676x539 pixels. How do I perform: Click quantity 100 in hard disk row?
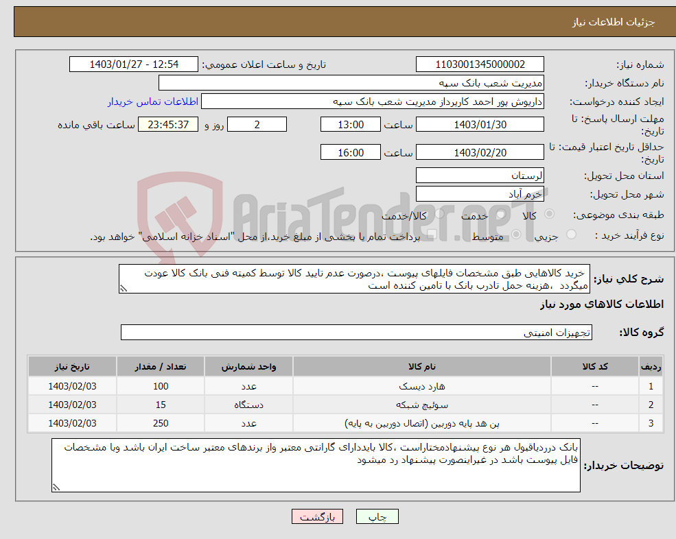[x=161, y=387]
